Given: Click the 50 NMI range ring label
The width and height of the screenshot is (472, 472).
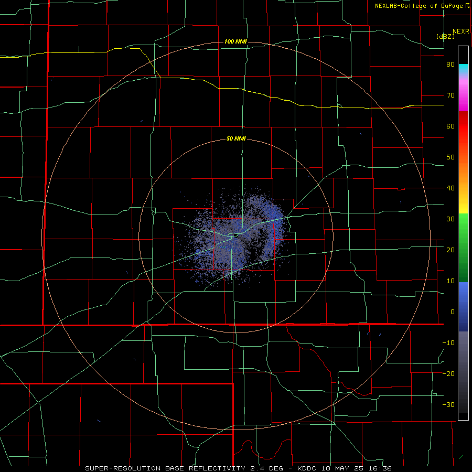Looking at the screenshot, I should (236, 139).
